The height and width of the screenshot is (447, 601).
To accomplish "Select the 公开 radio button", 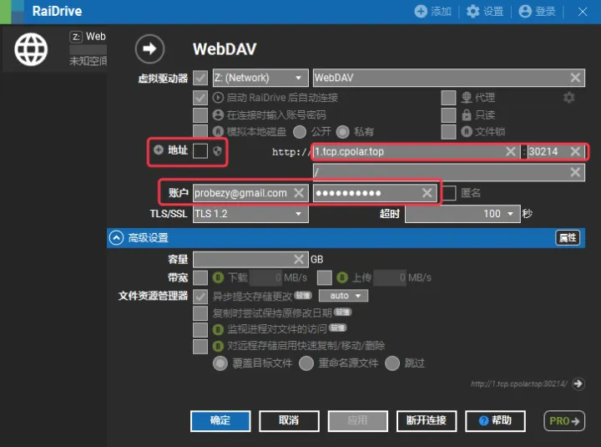I will [300, 132].
